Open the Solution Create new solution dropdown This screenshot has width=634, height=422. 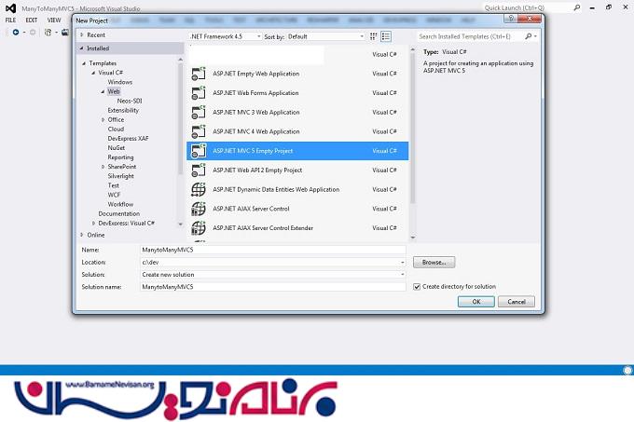[x=403, y=275]
